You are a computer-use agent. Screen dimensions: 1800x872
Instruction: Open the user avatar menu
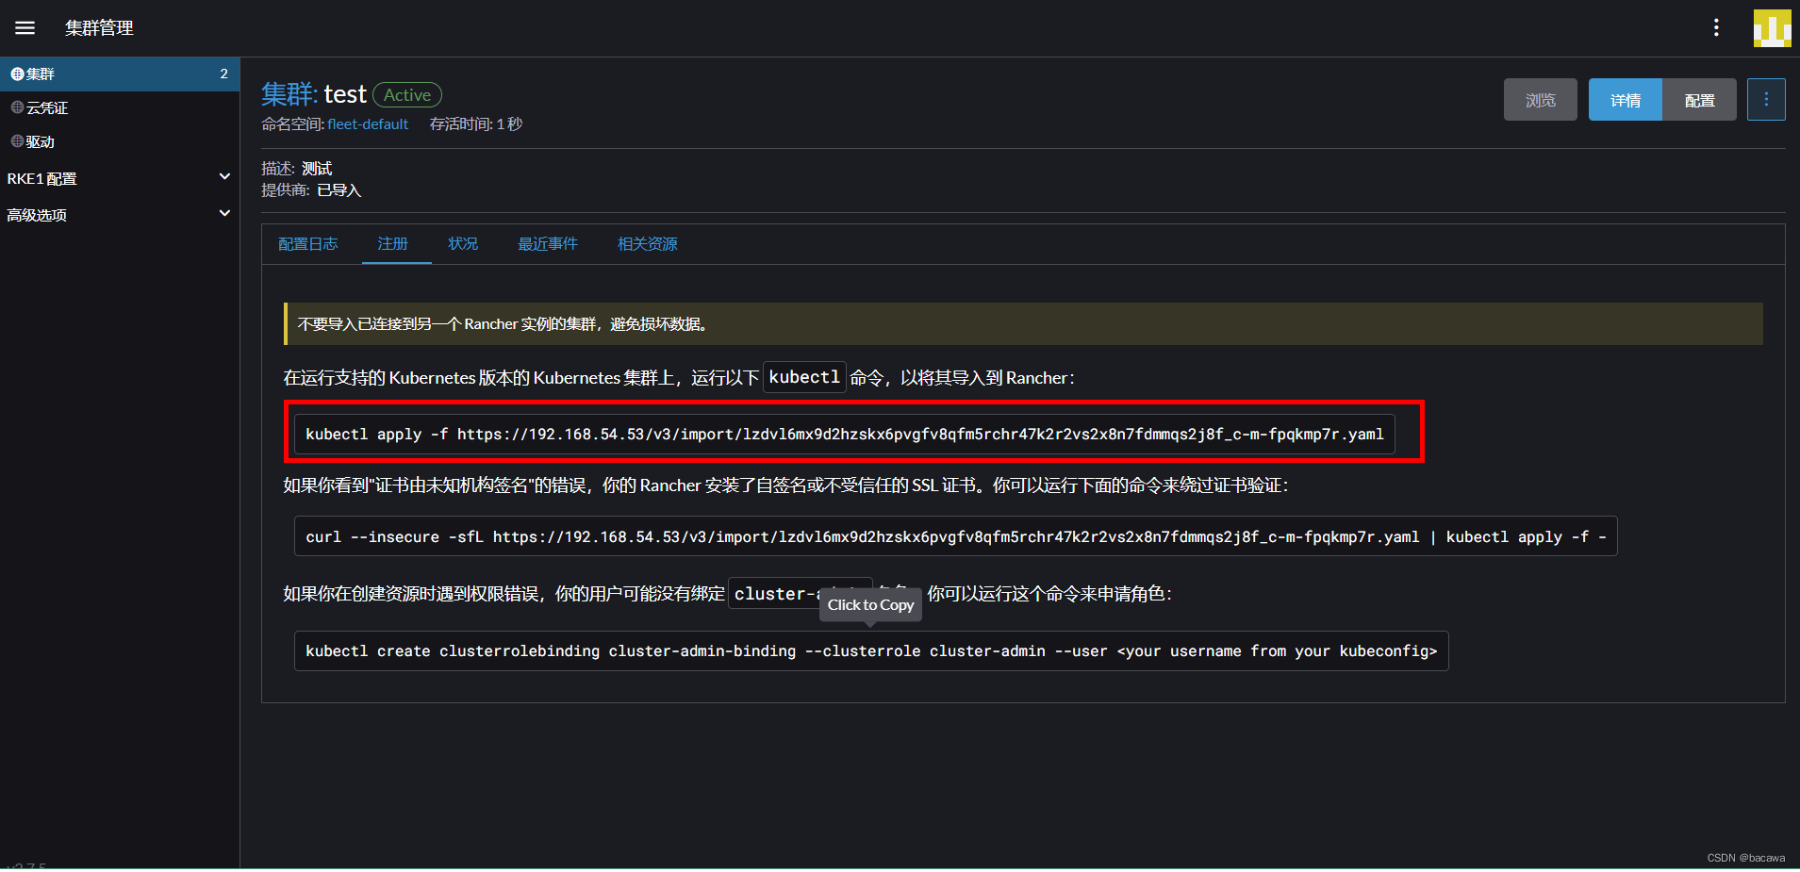click(x=1772, y=28)
